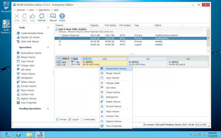This screenshot has height=138, width=221.
Task: Click the Redo toolbar icon
Action: point(24,16)
